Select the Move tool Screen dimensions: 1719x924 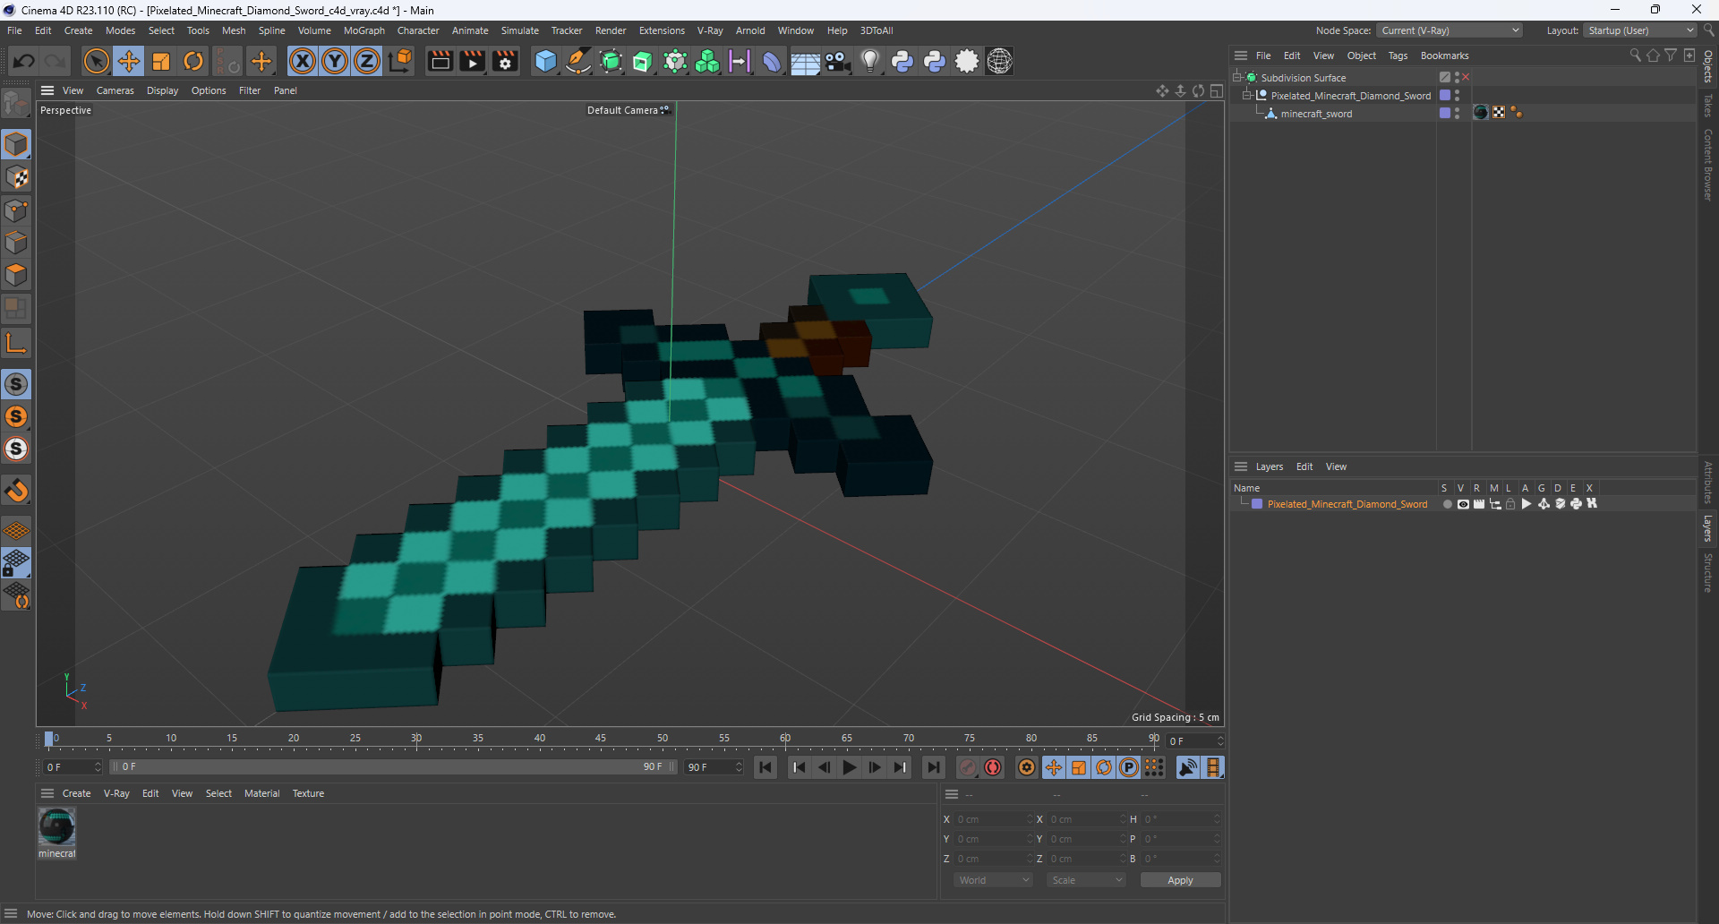pos(129,61)
